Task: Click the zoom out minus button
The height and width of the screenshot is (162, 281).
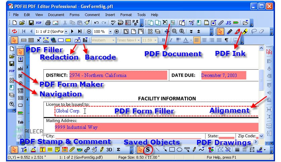Action: coord(89,31)
